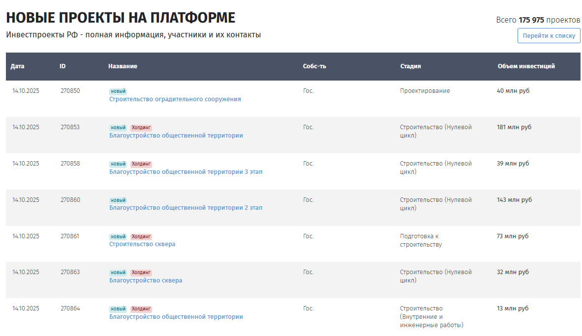Open Благоустройство общественной территории 2 этап

pos(186,207)
